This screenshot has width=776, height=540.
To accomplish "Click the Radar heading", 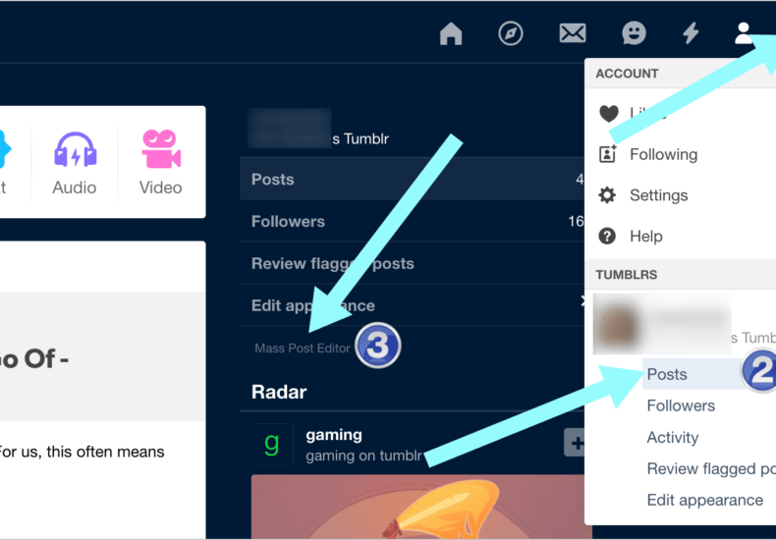I will (279, 392).
